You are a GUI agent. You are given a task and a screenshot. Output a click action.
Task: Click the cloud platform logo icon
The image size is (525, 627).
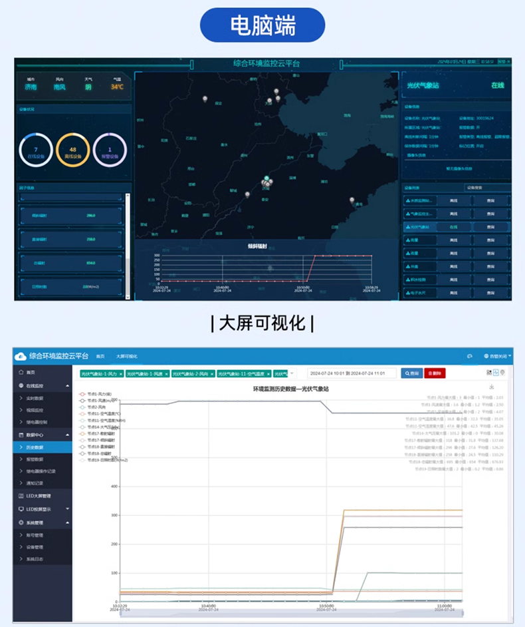[21, 356]
